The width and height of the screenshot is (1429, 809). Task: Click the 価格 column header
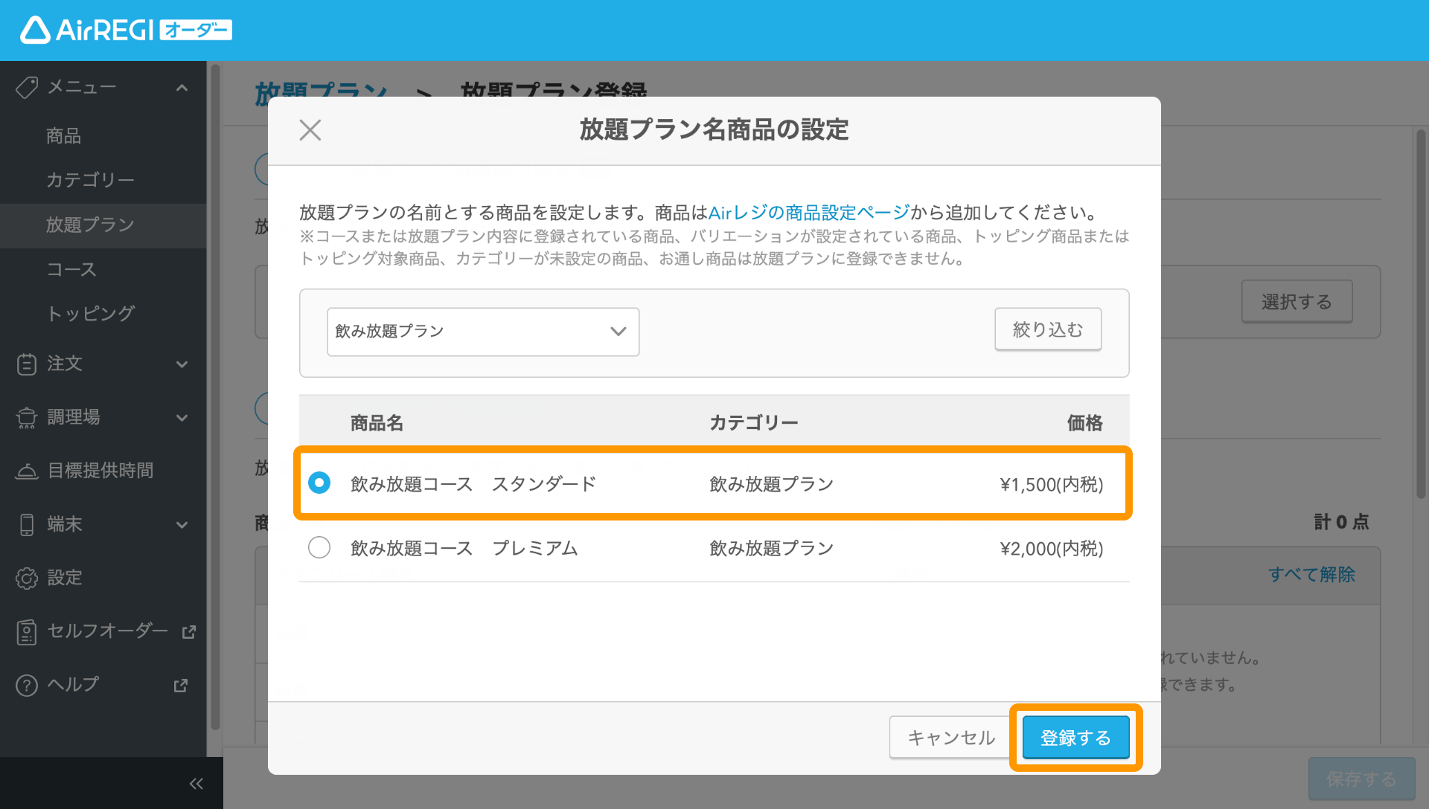(x=1084, y=423)
